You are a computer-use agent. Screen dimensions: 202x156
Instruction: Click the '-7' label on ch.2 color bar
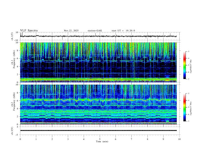(x=188, y=121)
